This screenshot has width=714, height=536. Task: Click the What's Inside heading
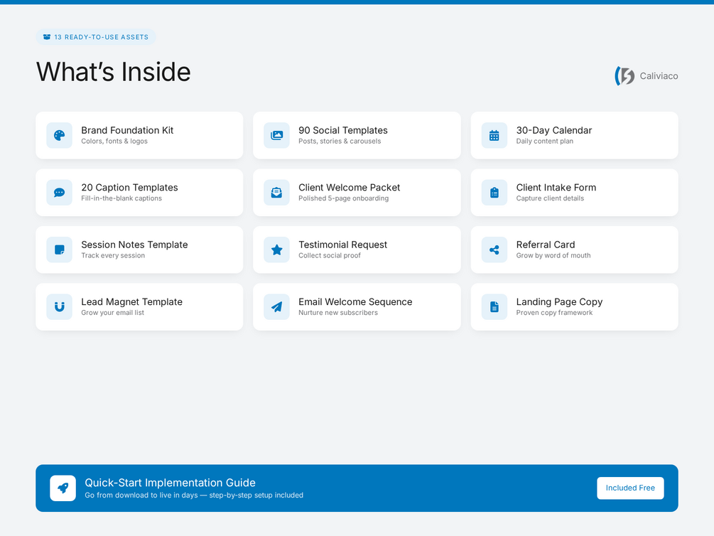pyautogui.click(x=114, y=72)
